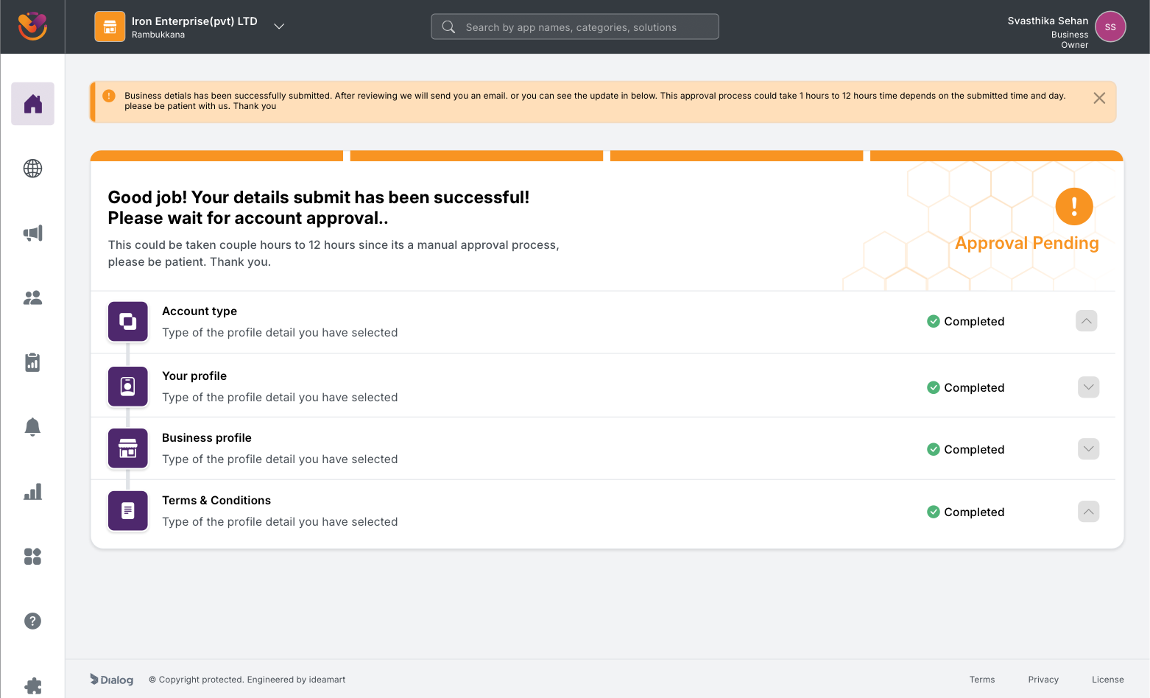Screen dimensions: 1150x698
Task: Open the notifications bell icon
Action: 32,427
